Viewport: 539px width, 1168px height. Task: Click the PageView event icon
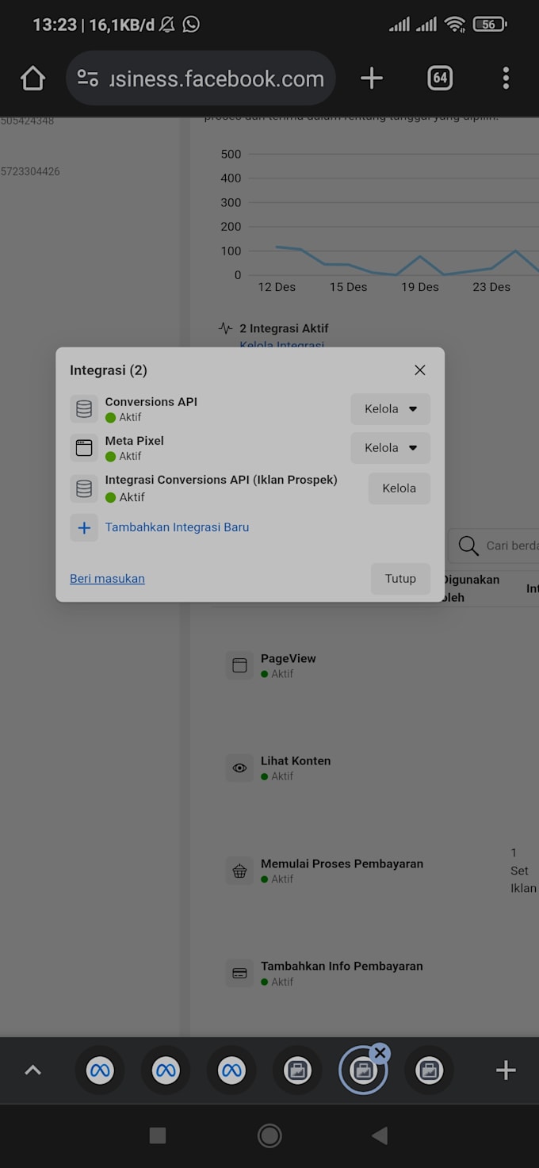pos(239,664)
